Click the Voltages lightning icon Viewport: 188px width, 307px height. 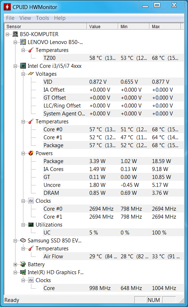coord(31,74)
